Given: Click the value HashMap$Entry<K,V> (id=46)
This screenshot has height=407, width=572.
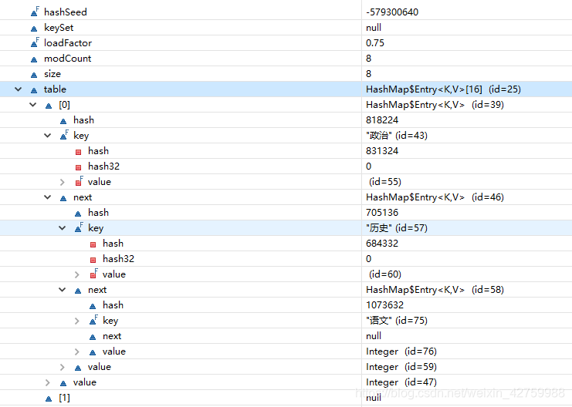Looking at the screenshot, I should click(435, 197).
